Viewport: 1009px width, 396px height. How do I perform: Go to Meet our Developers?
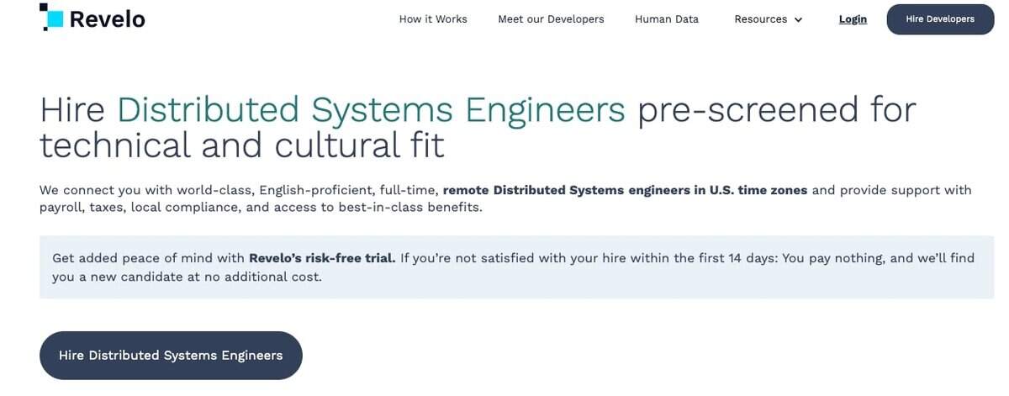pyautogui.click(x=551, y=19)
